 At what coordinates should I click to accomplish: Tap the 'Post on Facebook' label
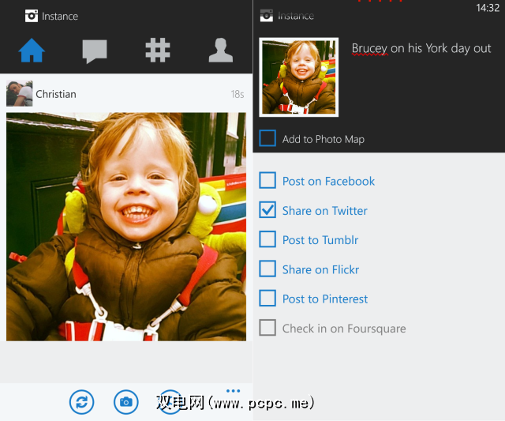[x=328, y=181]
